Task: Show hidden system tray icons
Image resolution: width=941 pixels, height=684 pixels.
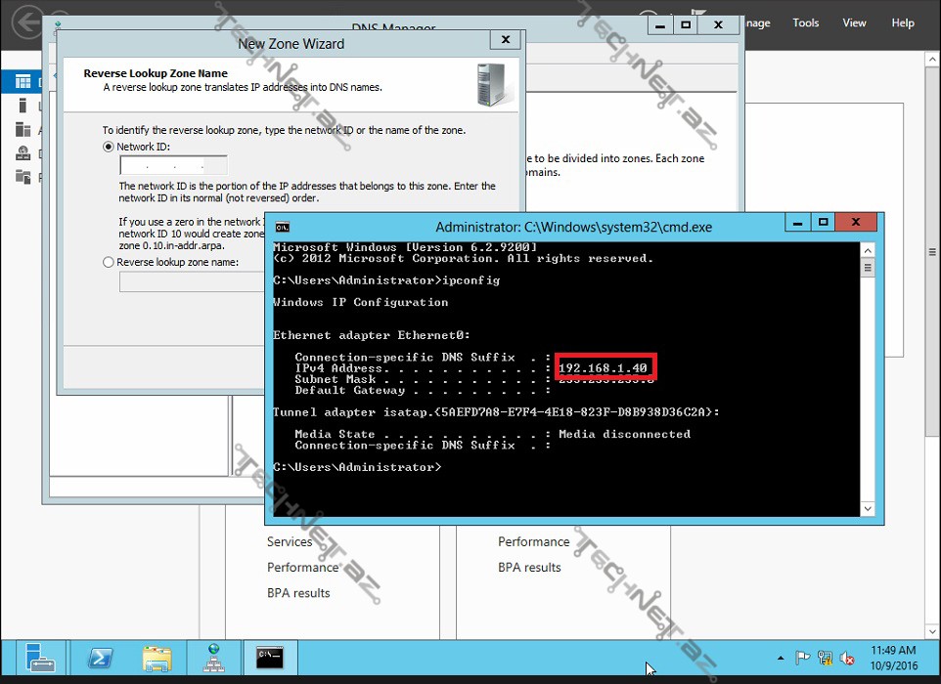Action: [x=781, y=658]
